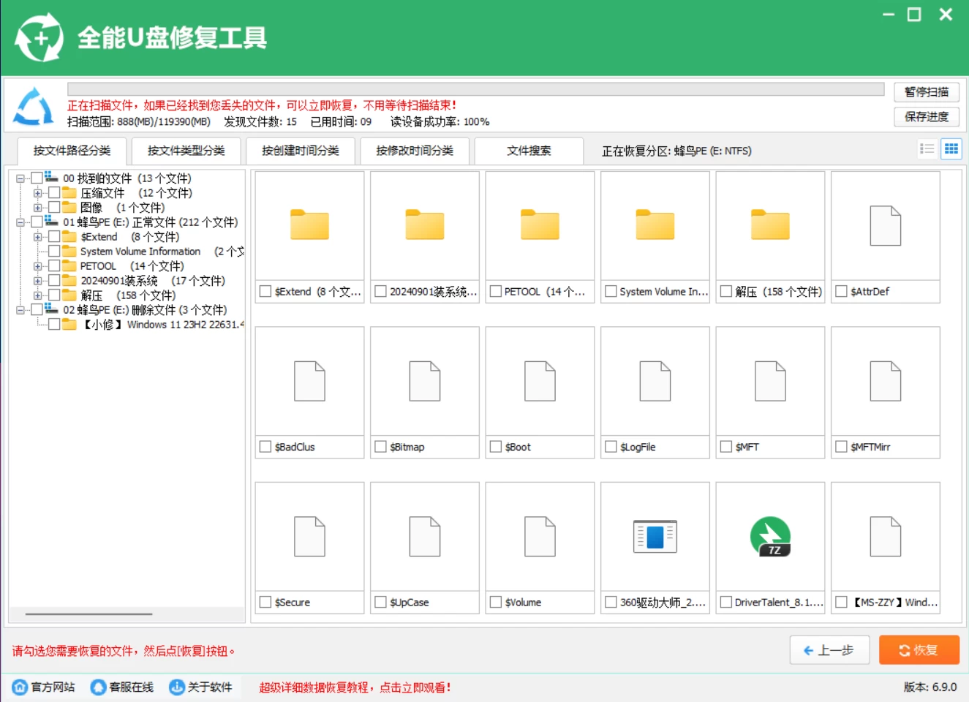Click the 解压 folder icon in grid
Image resolution: width=969 pixels, height=702 pixels.
coord(770,224)
